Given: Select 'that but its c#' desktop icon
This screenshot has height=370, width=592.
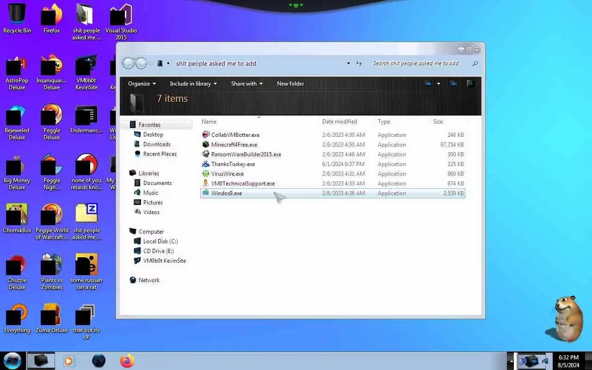Looking at the screenshot, I should pos(86,322).
